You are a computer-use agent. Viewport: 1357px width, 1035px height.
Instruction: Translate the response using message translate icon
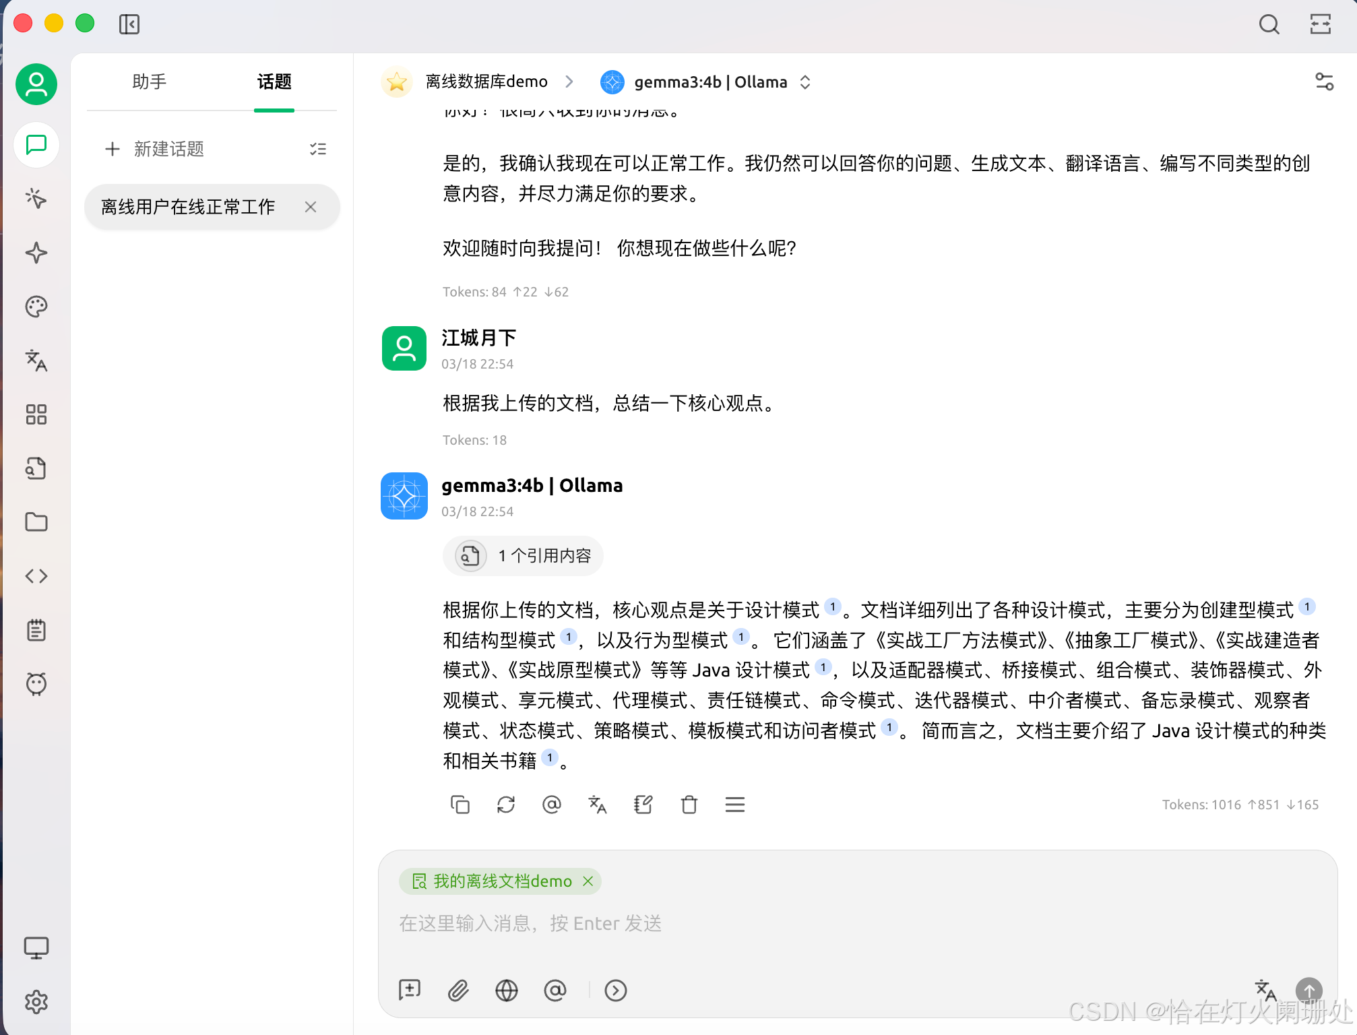click(598, 805)
